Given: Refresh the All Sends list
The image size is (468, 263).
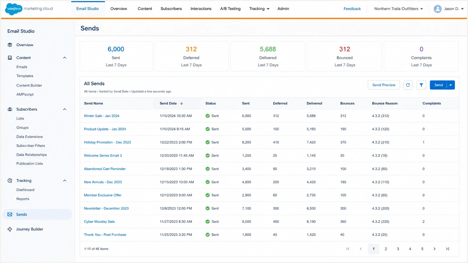Looking at the screenshot, I should point(408,85).
